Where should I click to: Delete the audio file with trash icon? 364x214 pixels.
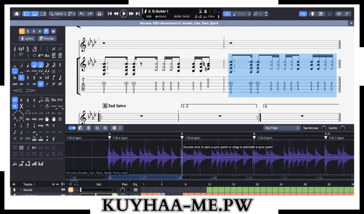[x=89, y=128]
